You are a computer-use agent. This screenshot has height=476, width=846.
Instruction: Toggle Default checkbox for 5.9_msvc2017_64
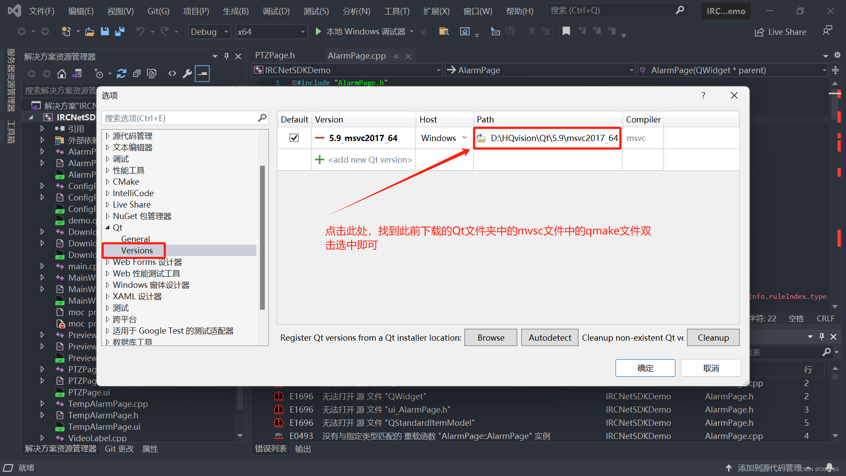pyautogui.click(x=294, y=138)
